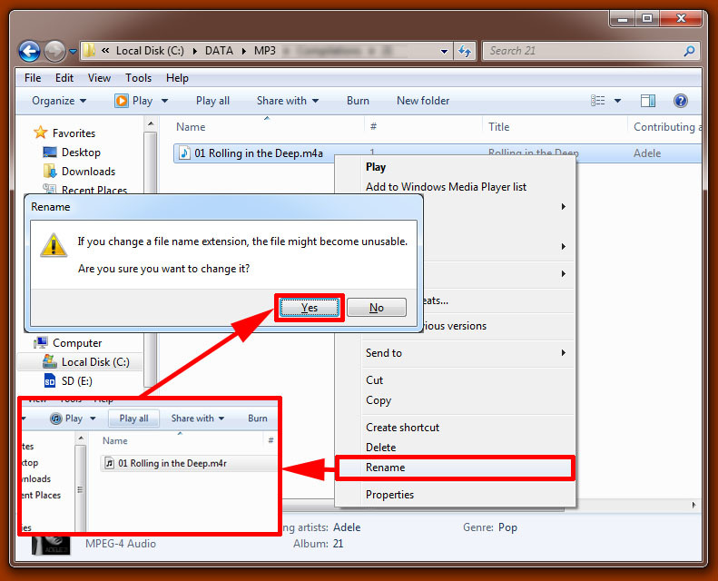Click the blue Help question mark icon
The image size is (718, 581).
(681, 101)
